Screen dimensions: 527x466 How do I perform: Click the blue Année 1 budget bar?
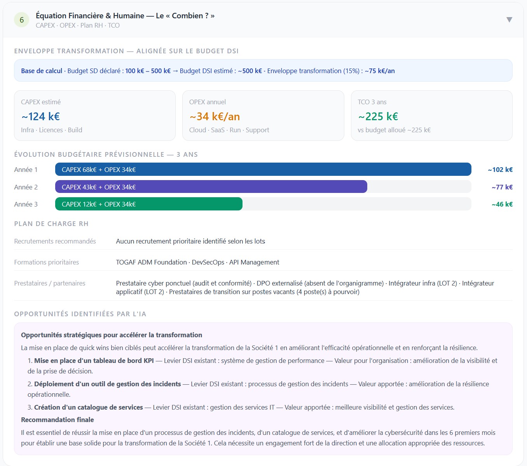pyautogui.click(x=263, y=170)
